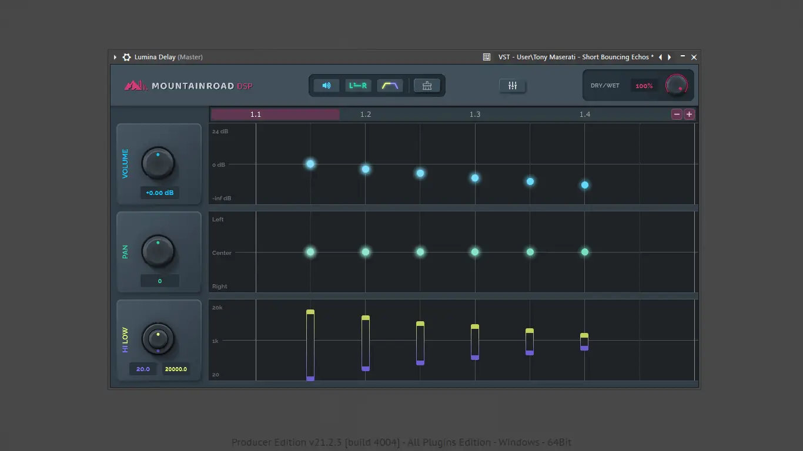The width and height of the screenshot is (803, 451).
Task: Click the 20000.0 high-cut value field
Action: tap(176, 368)
